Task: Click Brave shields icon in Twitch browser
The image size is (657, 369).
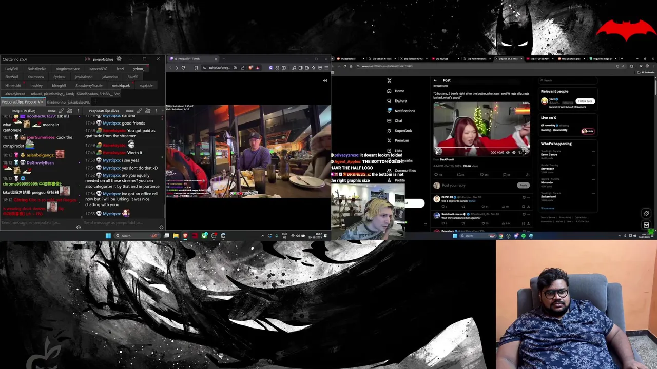Action: (250, 68)
